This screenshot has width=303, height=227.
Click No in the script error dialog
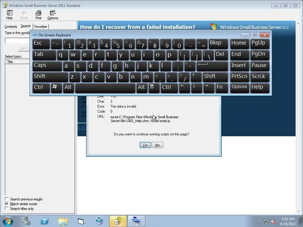157,145
